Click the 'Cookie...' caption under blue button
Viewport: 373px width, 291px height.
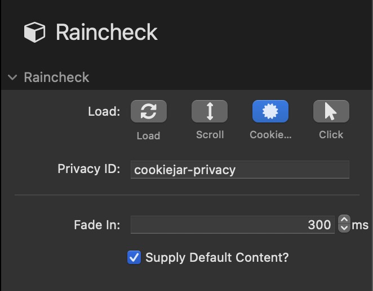(270, 135)
